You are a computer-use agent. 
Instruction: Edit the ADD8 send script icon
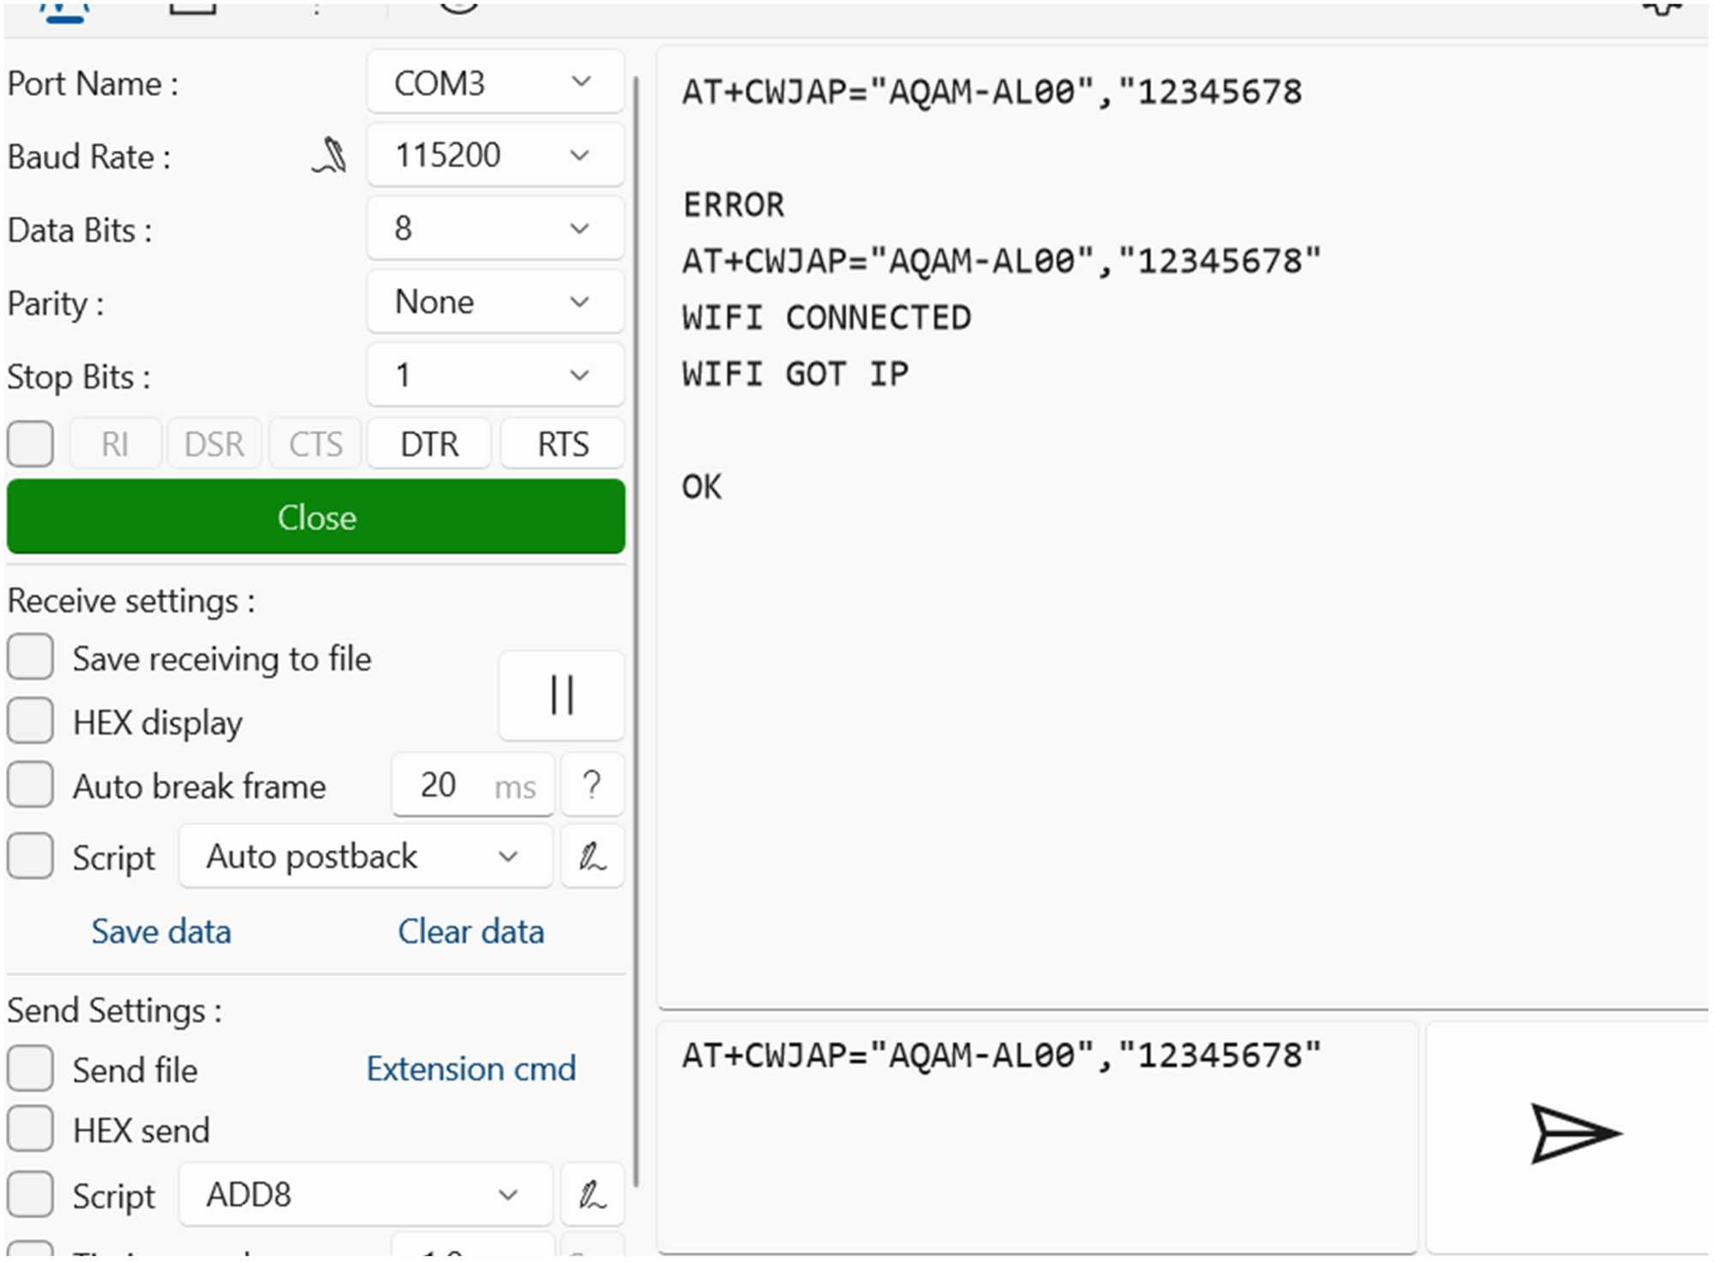tap(591, 1195)
